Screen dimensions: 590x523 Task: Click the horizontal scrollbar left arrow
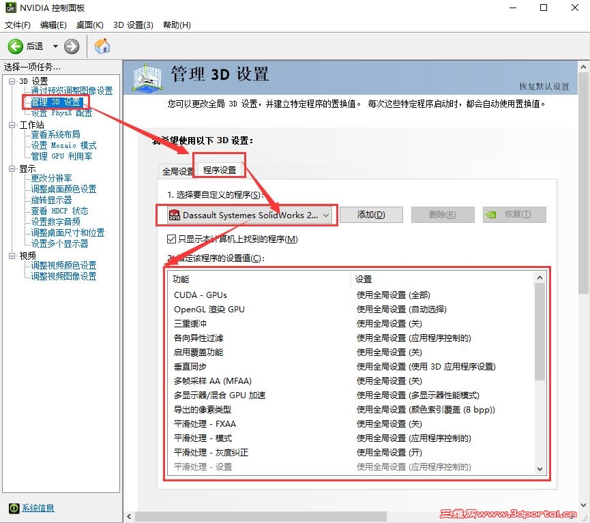(x=129, y=517)
